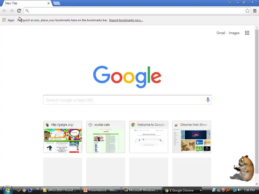Image resolution: width=259 pixels, height=194 pixels.
Task: Expand quick launch overflow chevron
Action: pyautogui.click(x=37, y=189)
